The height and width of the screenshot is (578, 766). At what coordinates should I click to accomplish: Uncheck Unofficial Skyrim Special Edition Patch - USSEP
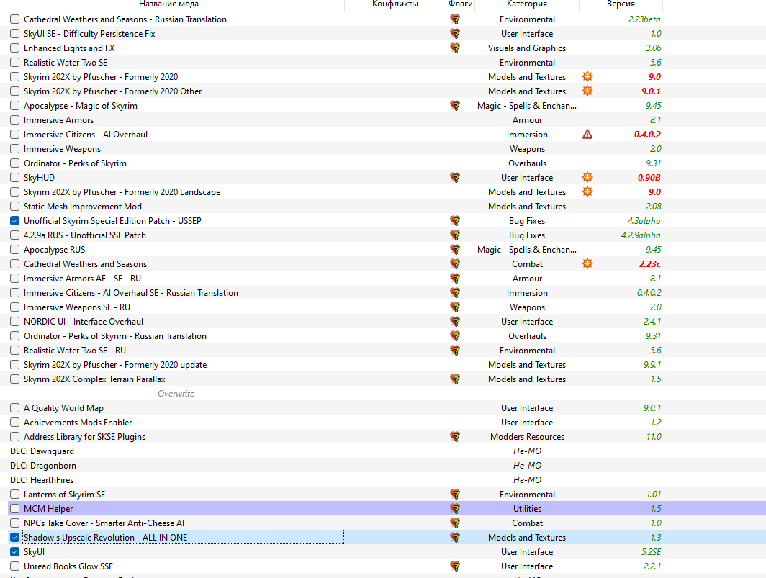(x=14, y=221)
